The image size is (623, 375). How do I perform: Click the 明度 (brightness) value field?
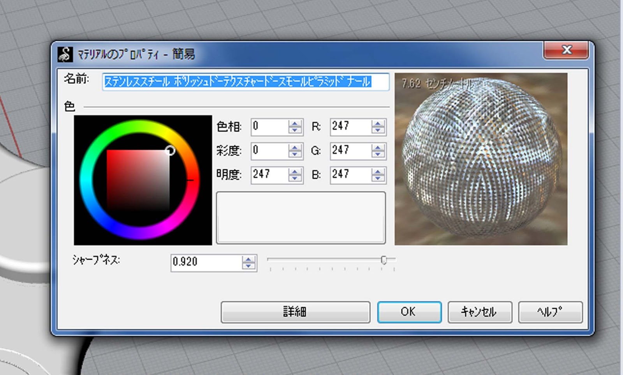(270, 175)
